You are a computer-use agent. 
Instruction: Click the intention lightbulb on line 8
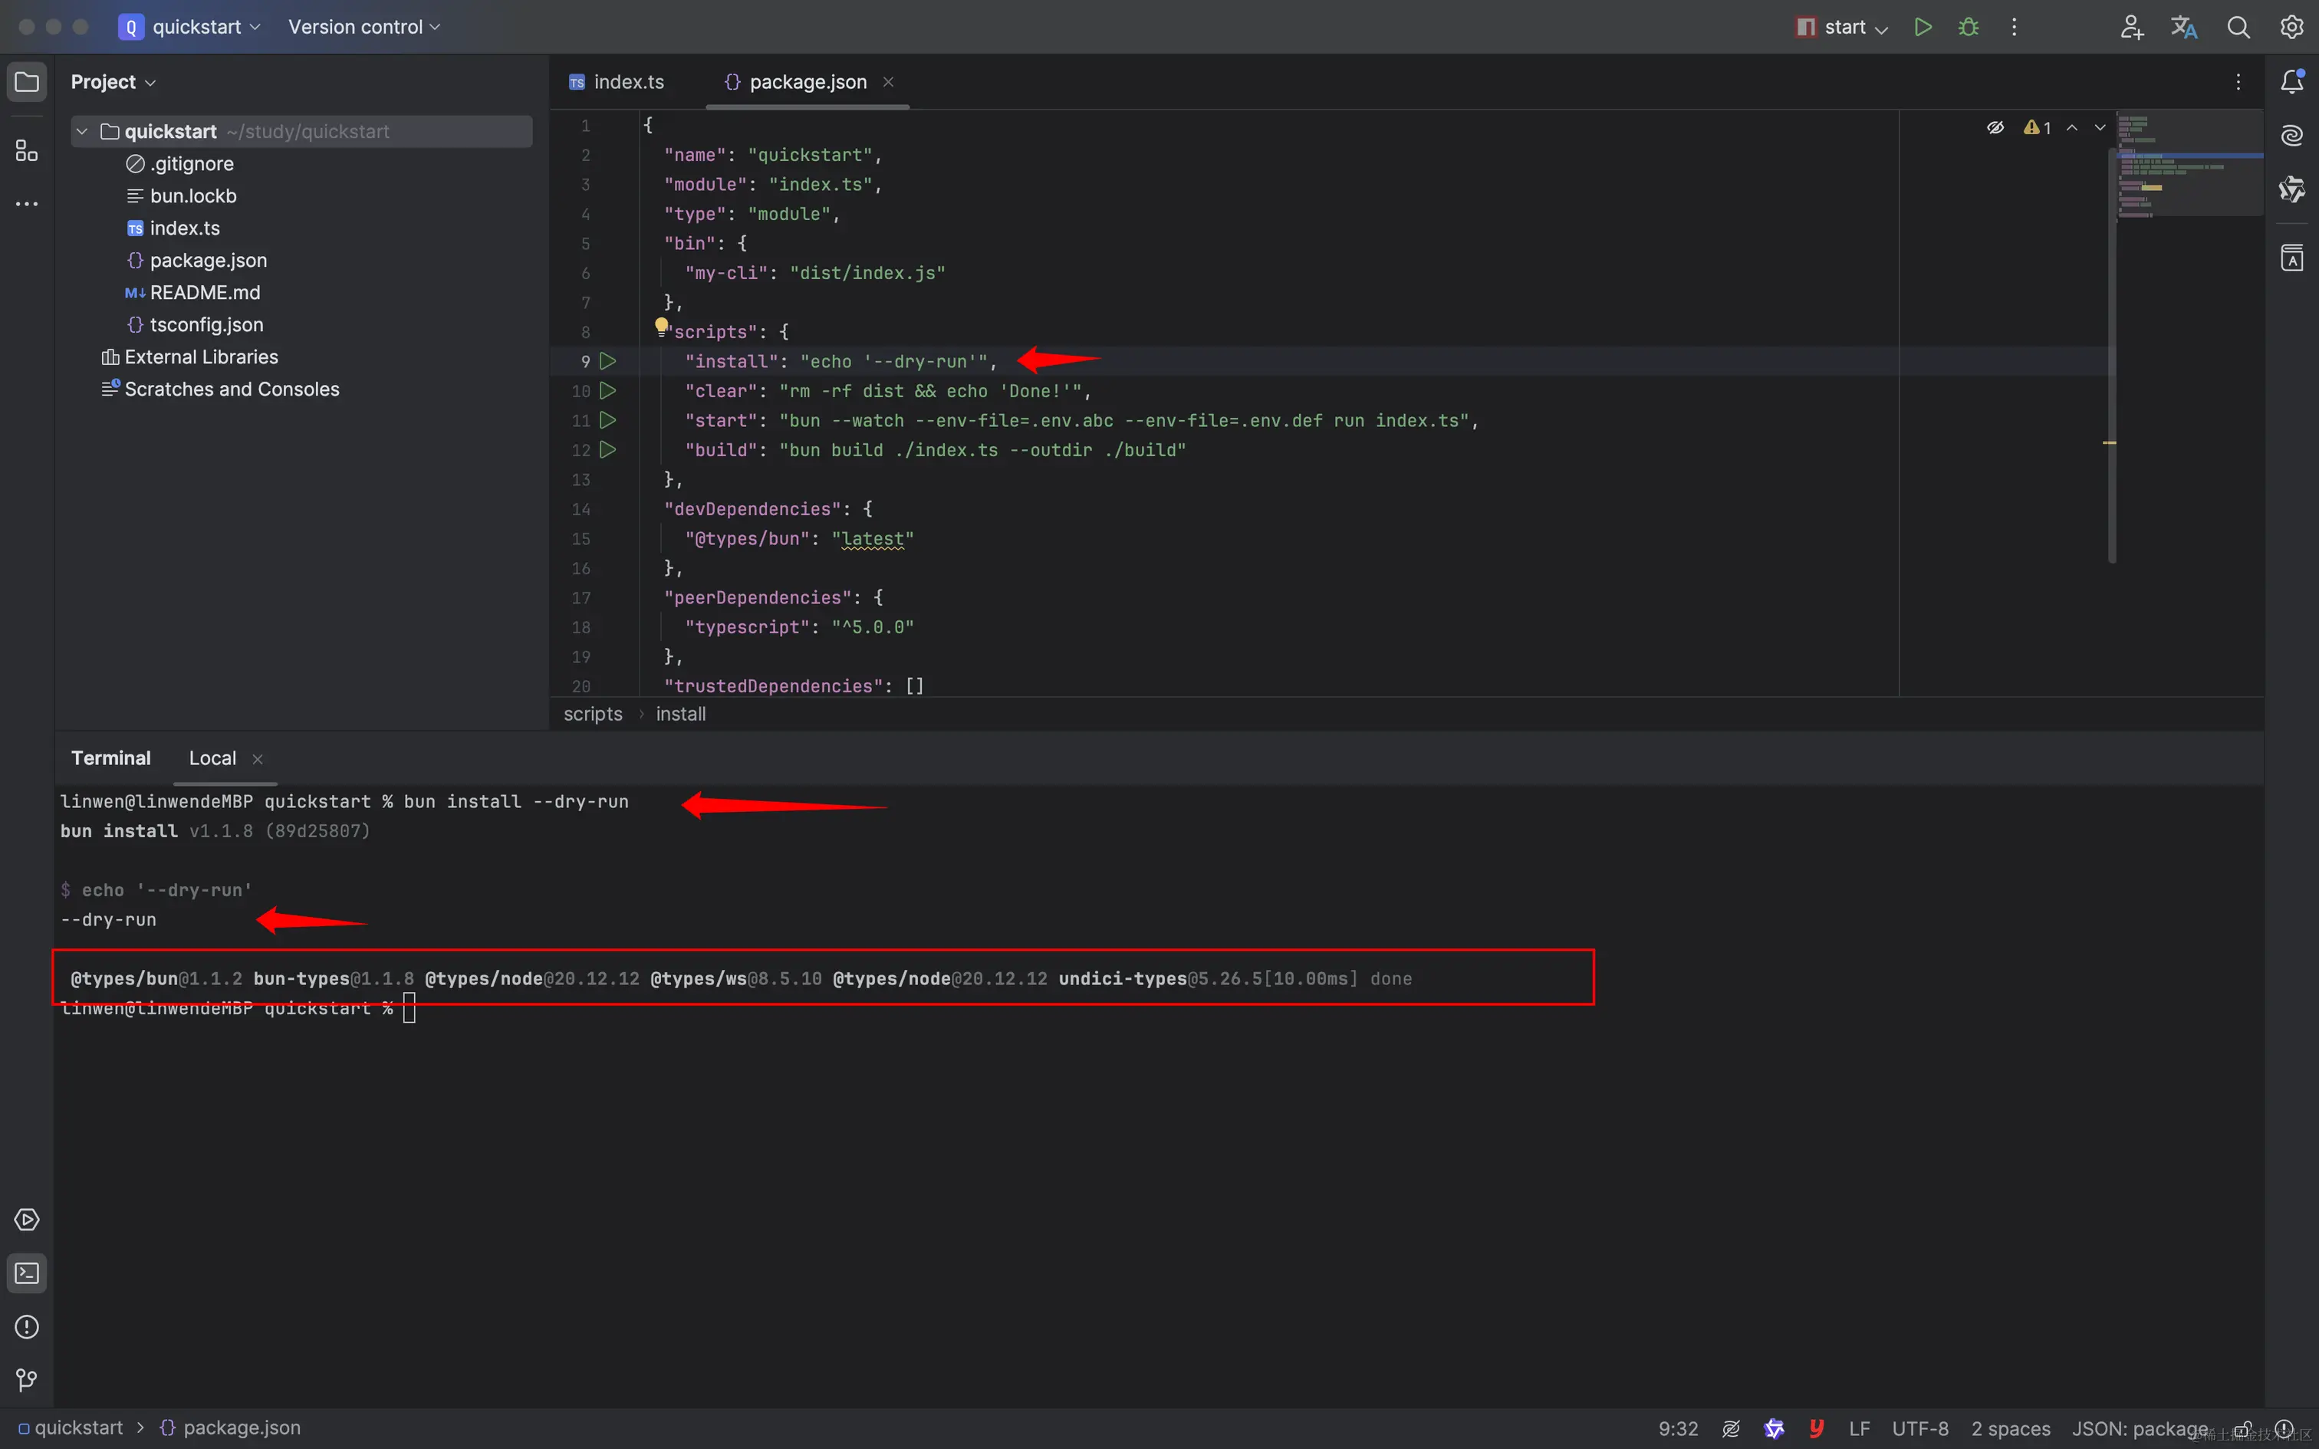[661, 327]
